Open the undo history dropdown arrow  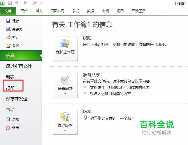21,3
